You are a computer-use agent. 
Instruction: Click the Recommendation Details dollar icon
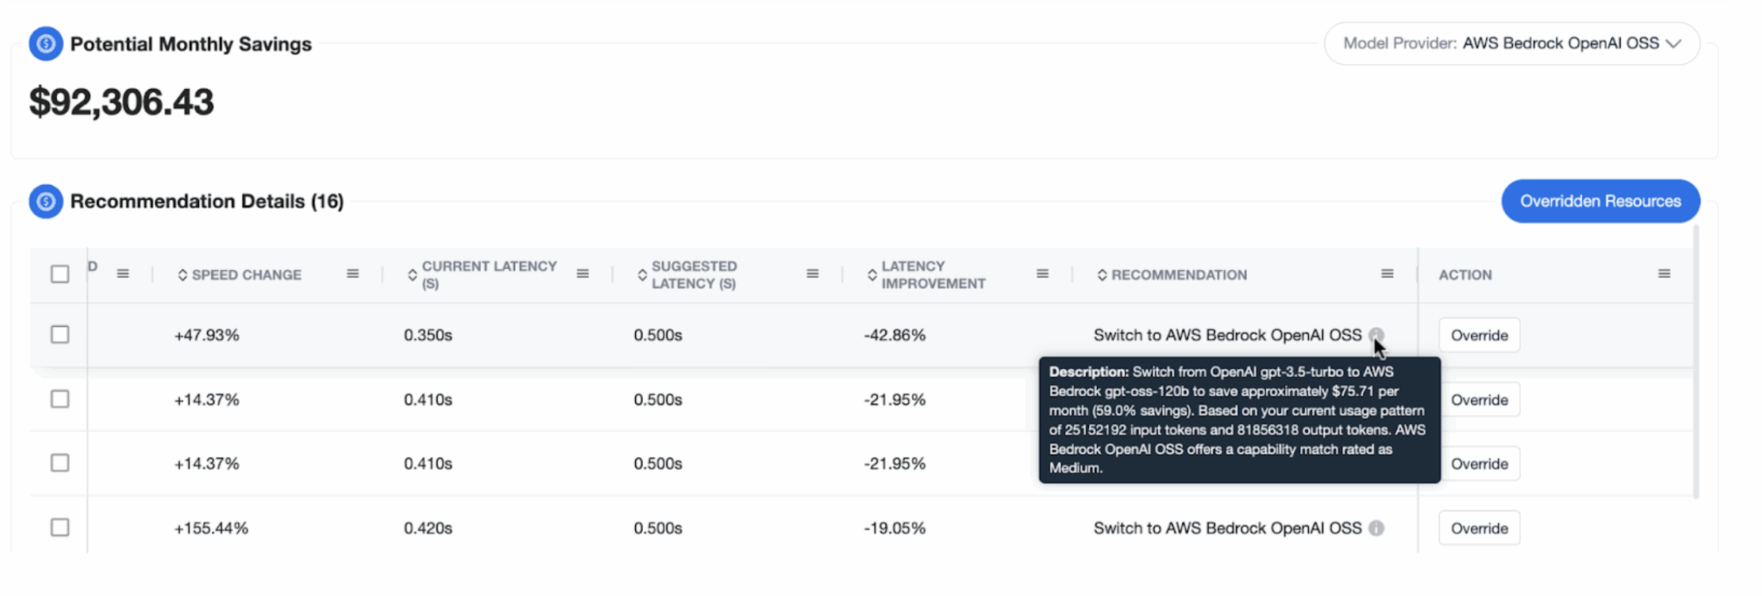(45, 202)
